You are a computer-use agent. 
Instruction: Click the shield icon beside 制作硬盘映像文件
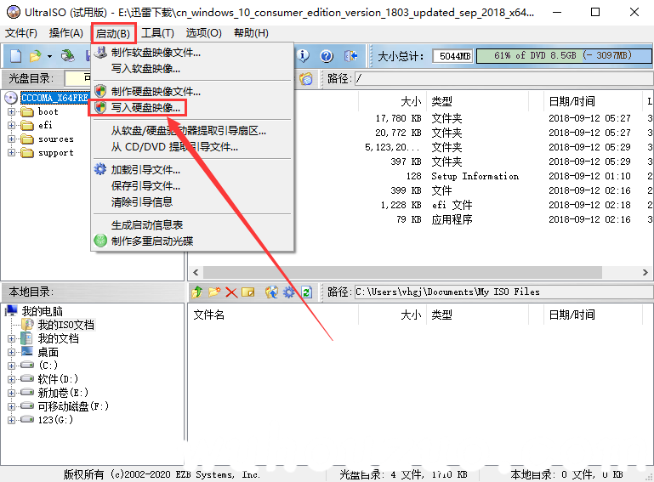click(100, 91)
